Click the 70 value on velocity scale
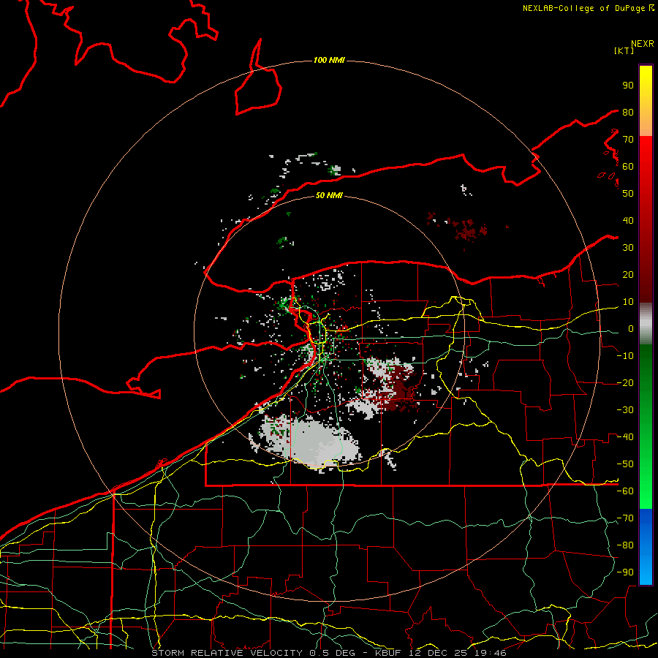The height and width of the screenshot is (658, 658). tap(628, 140)
